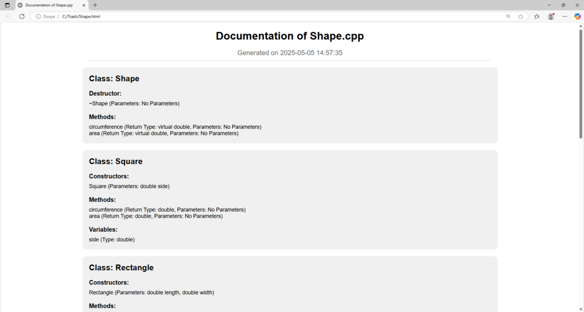This screenshot has width=584, height=312.
Task: Click the scroll down arrow of the scrollbar
Action: (x=581, y=309)
